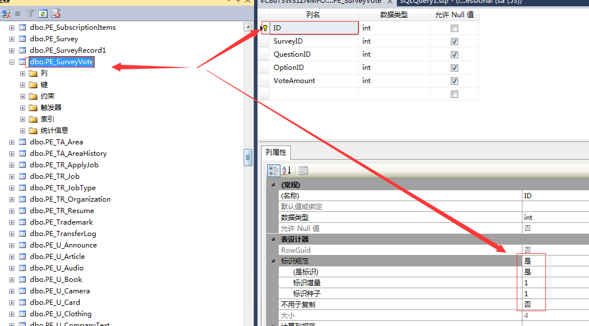This screenshot has height=326, width=589.
Task: Click the OptionID column name cell
Action: [314, 68]
